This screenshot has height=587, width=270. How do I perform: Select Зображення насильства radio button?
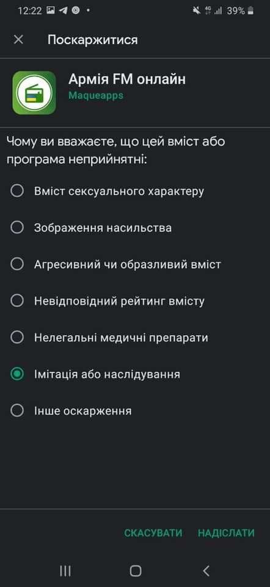click(x=17, y=227)
